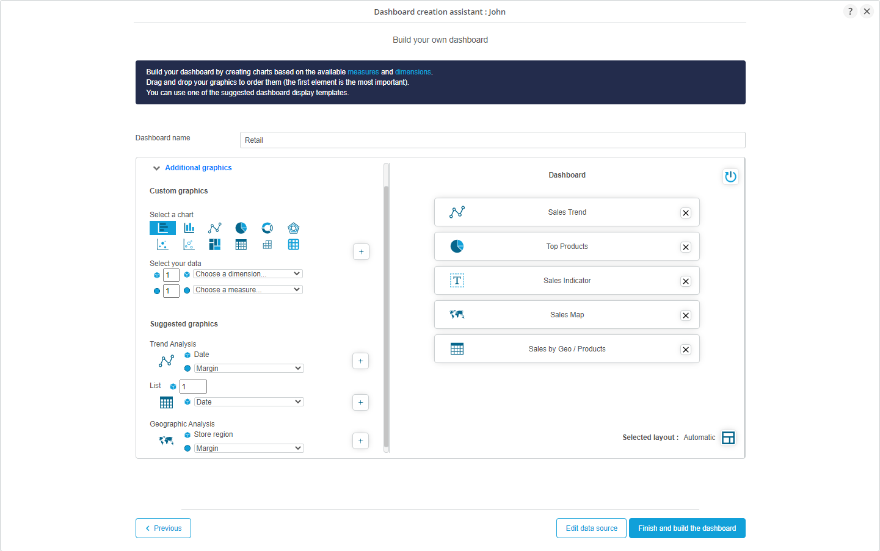Click the Dashboard name input field

coord(492,140)
